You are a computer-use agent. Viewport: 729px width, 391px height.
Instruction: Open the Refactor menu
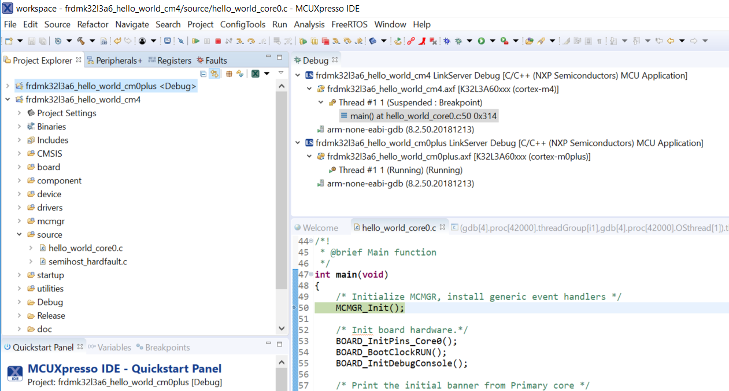pos(92,24)
